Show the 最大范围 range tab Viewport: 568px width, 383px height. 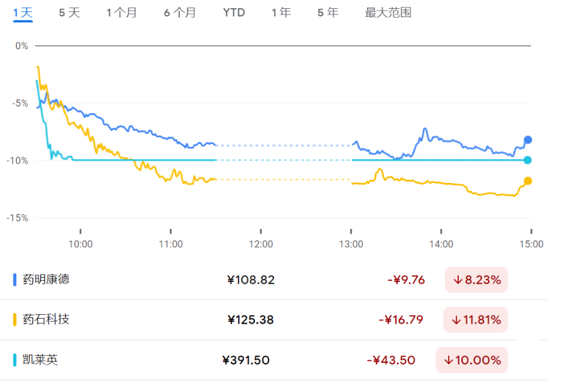pos(388,13)
